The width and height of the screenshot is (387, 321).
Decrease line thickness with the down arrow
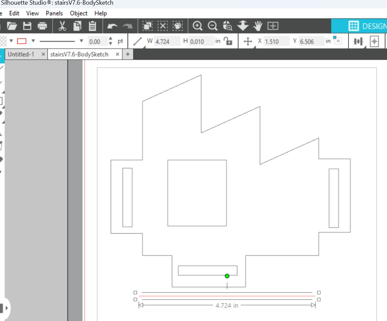click(x=111, y=44)
